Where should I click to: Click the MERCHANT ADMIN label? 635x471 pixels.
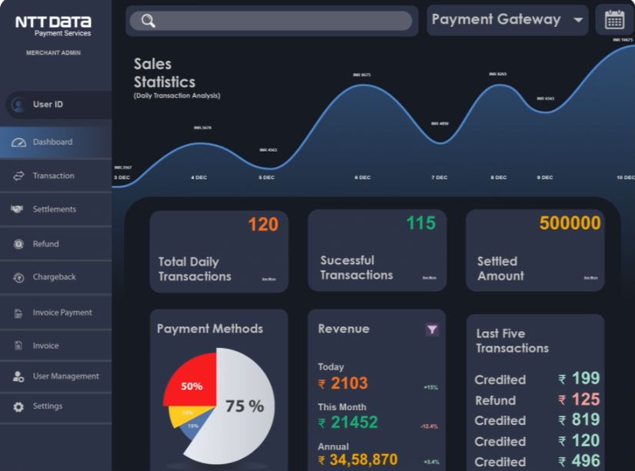(53, 52)
